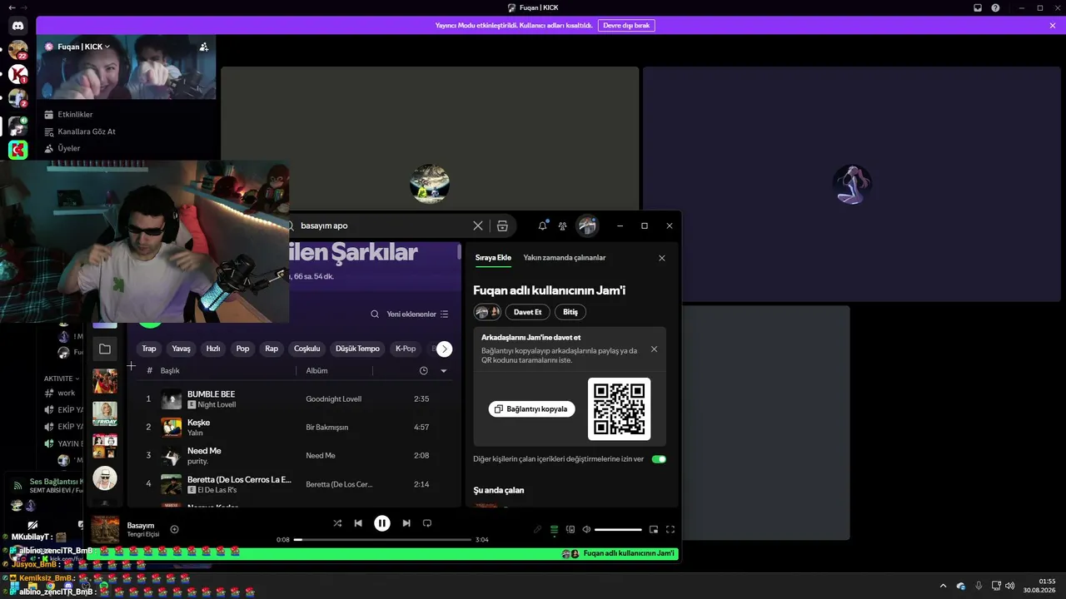1066x599 pixels.
Task: Open the Spotify profile avatar menu
Action: tap(588, 225)
